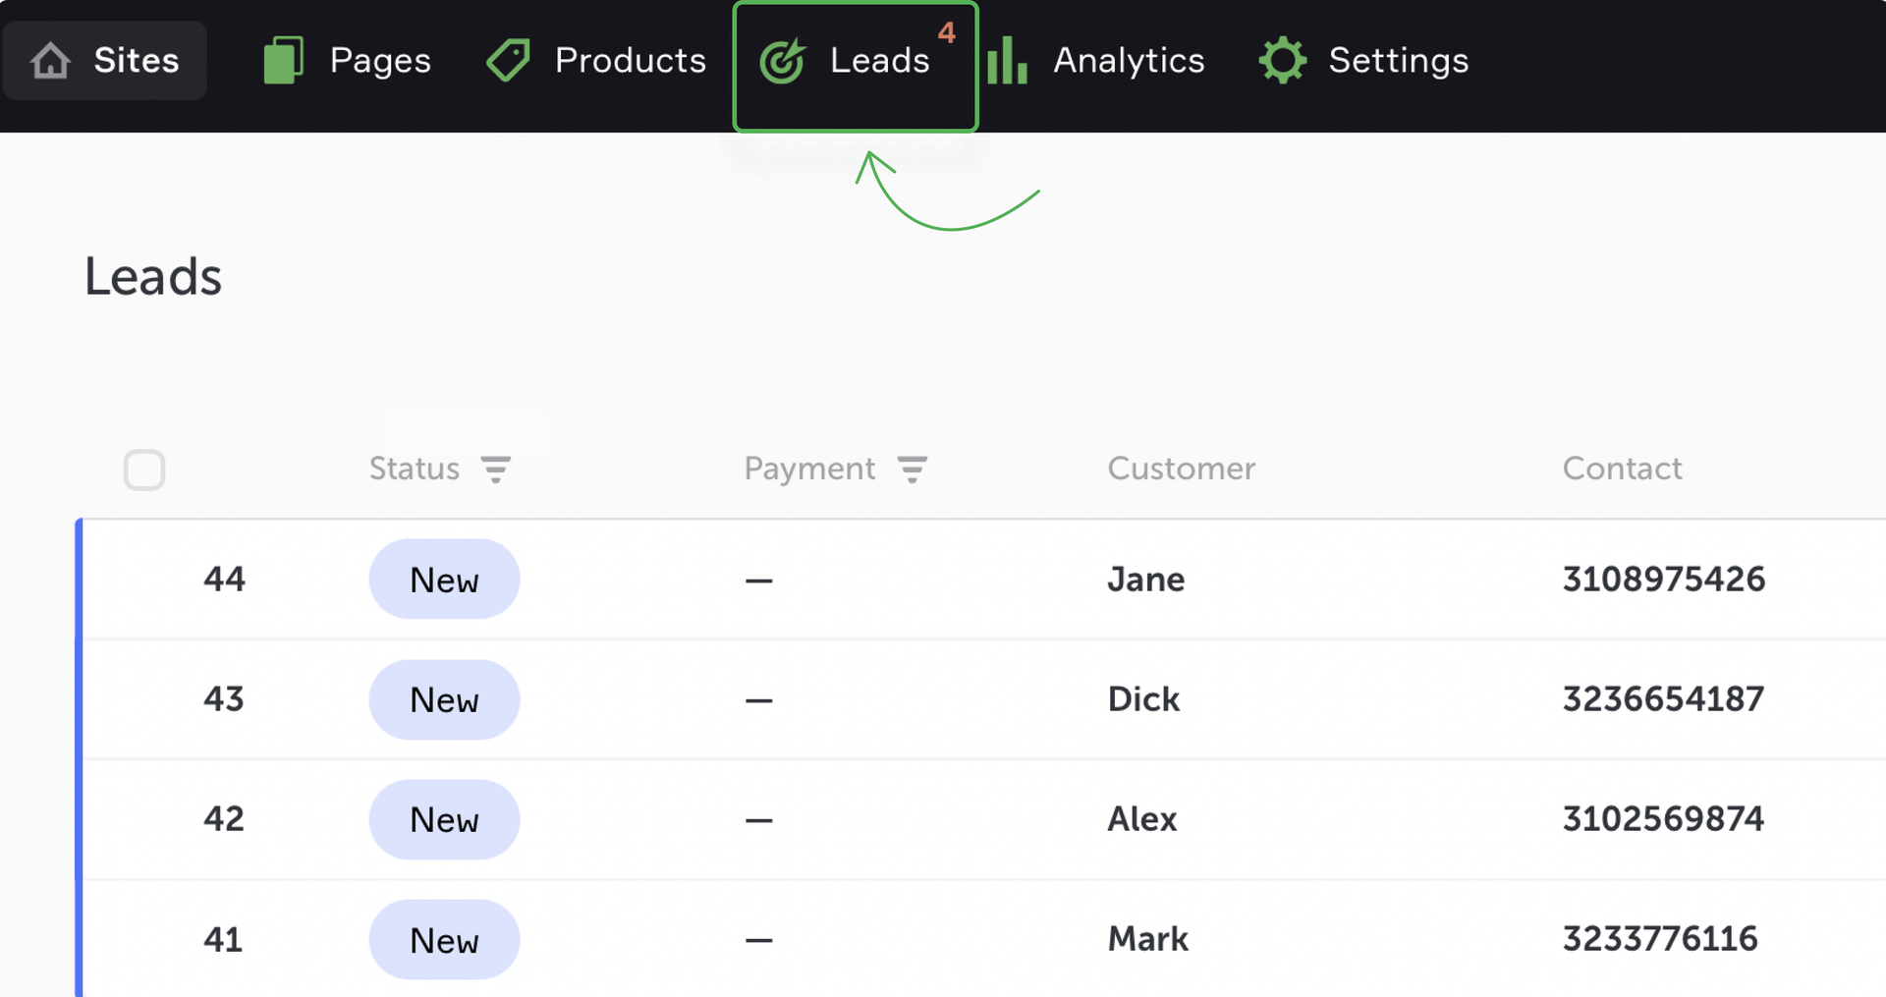Expand the New status badge for lead 42
This screenshot has width=1886, height=997.
tap(444, 819)
